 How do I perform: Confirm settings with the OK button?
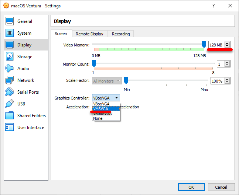pyautogui.click(x=191, y=187)
